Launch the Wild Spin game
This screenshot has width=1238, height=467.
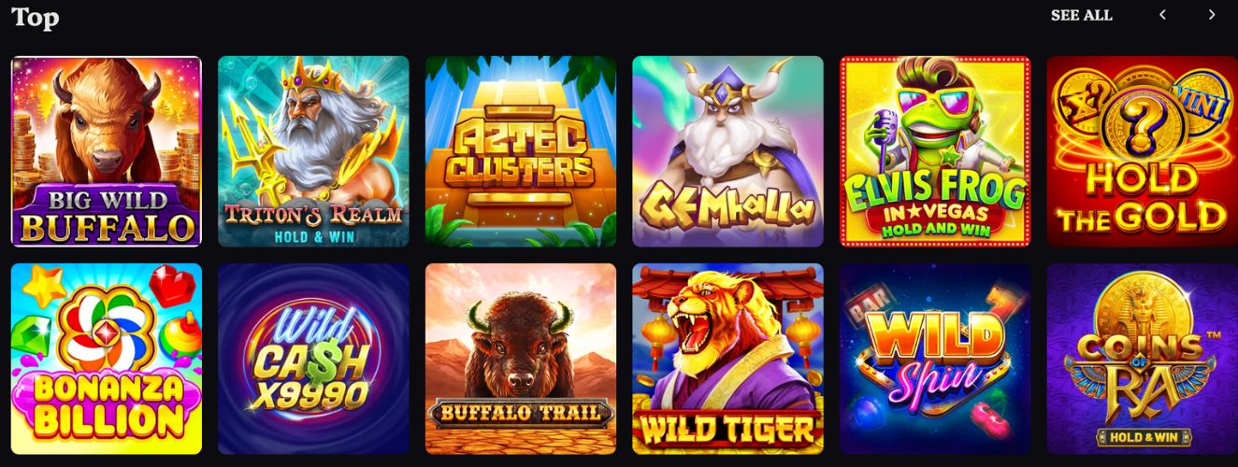tap(935, 359)
